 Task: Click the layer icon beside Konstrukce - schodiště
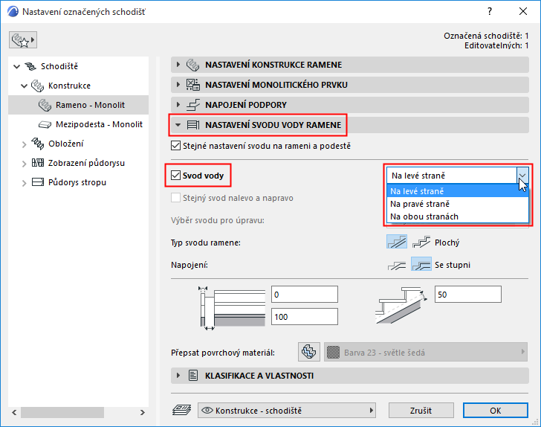click(x=181, y=410)
